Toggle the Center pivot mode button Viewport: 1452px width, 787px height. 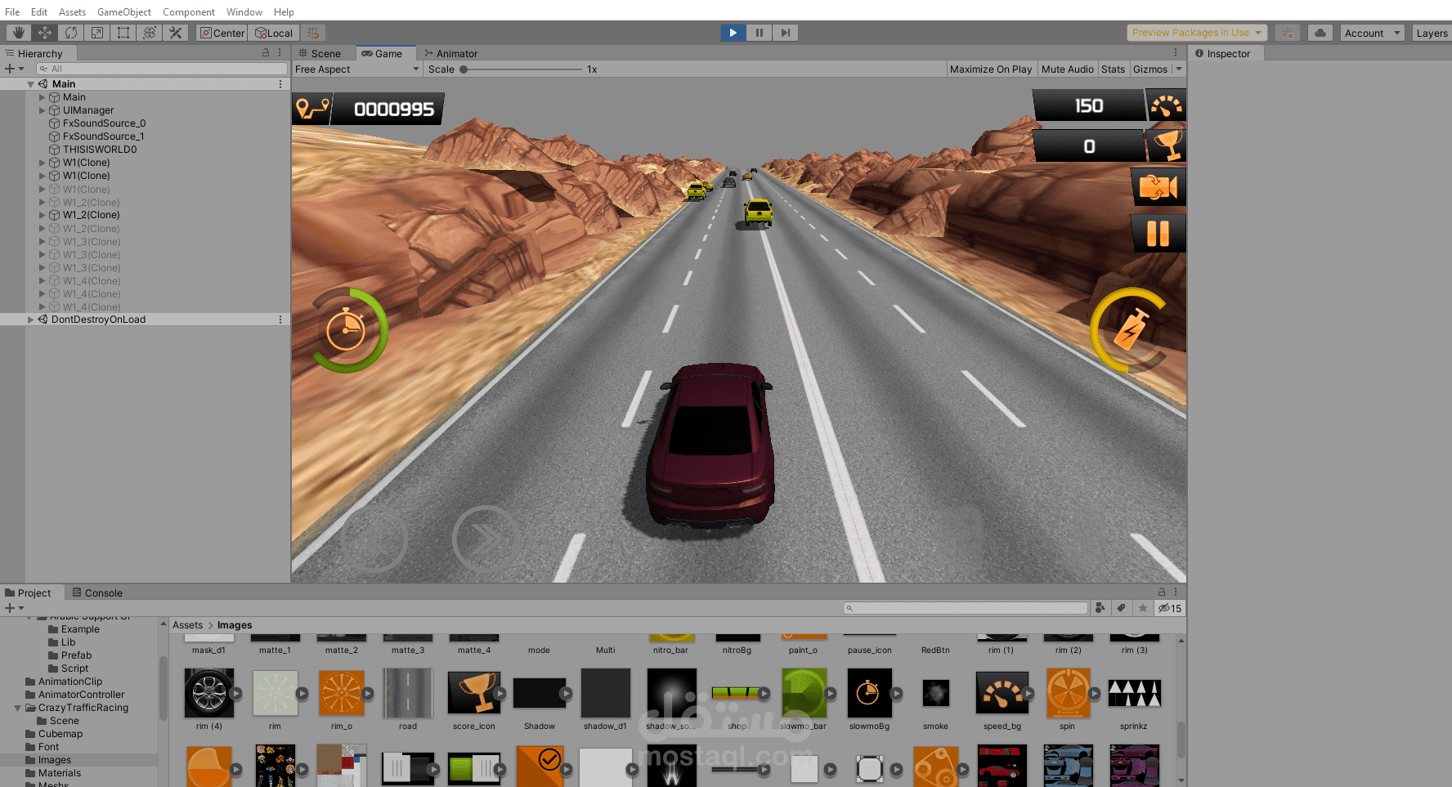pos(222,33)
